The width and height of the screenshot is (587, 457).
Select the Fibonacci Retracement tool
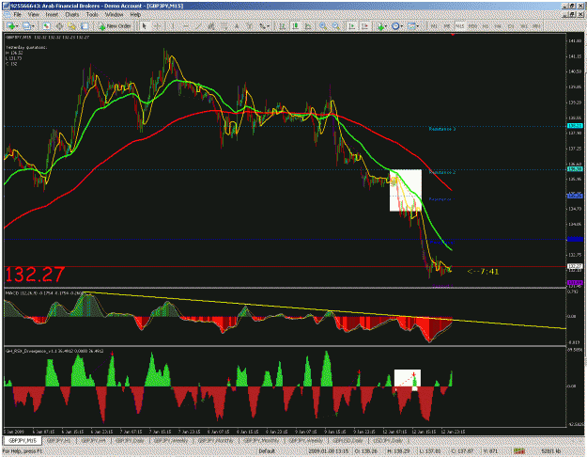[224, 26]
